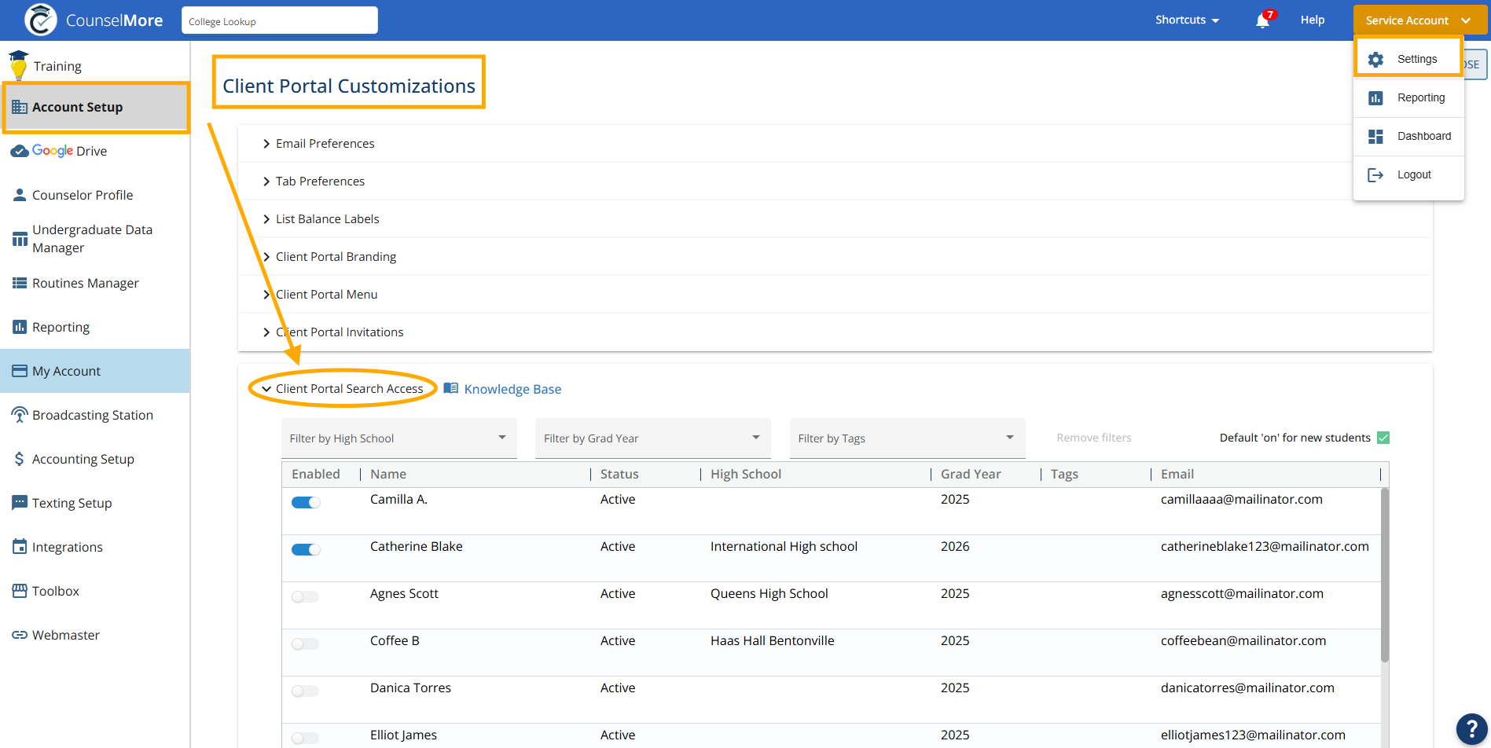Enable search access for Danica Torres
The height and width of the screenshot is (748, 1491).
click(305, 691)
